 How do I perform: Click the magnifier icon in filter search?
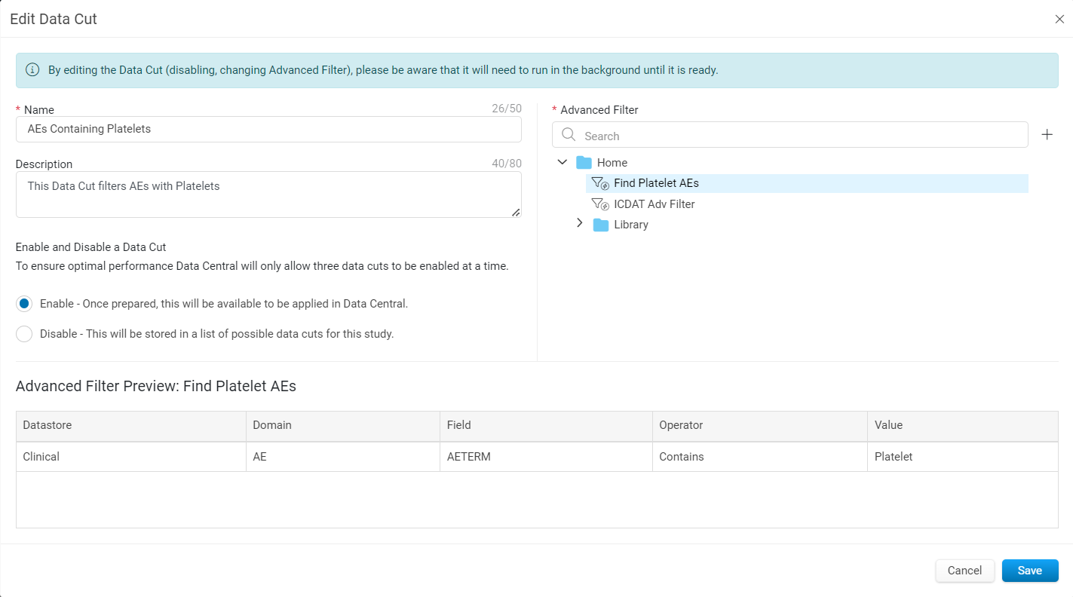[x=569, y=135]
